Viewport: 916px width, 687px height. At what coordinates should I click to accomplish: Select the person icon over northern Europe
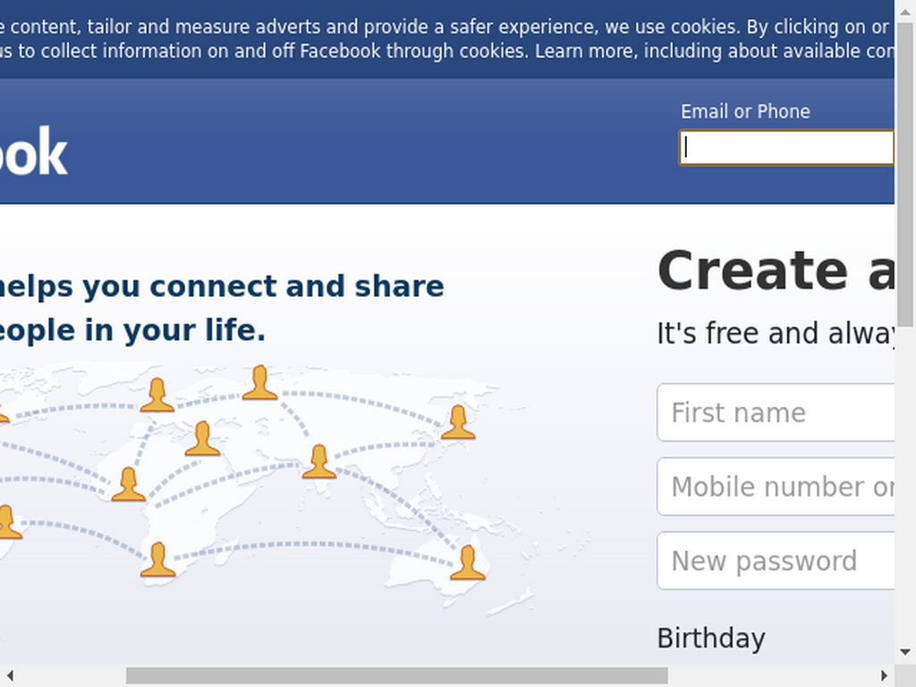click(x=157, y=394)
